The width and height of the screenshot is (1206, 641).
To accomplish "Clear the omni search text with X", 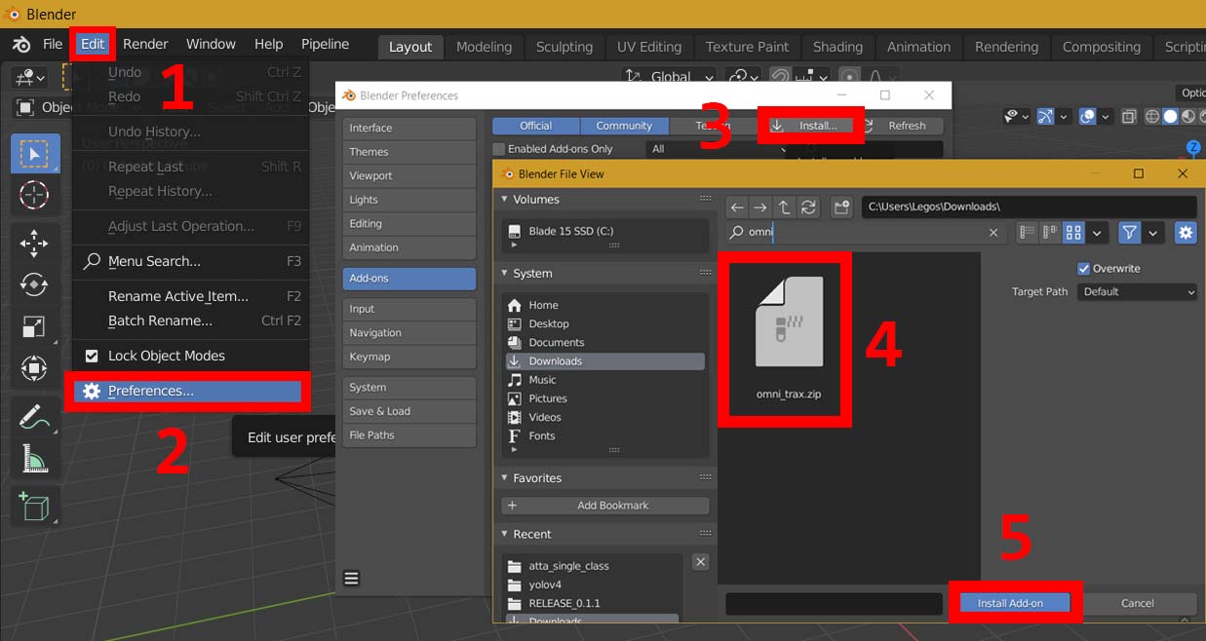I will (993, 233).
